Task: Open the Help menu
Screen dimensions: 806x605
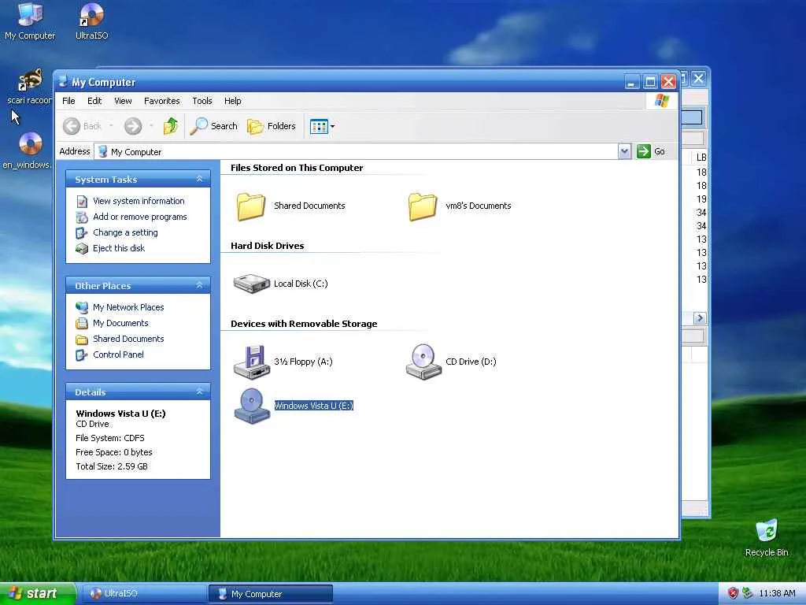Action: 232,101
